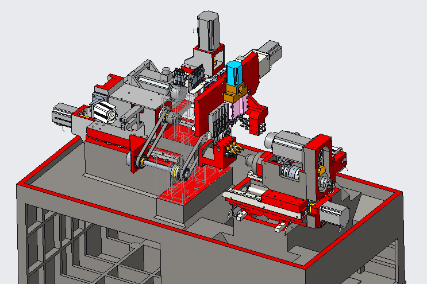Pick the gray motor at right slide's end
Viewport: 427px width, 284px height.
[334, 215]
